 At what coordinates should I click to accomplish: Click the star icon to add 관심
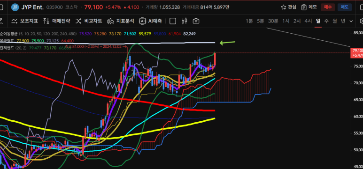283,7
